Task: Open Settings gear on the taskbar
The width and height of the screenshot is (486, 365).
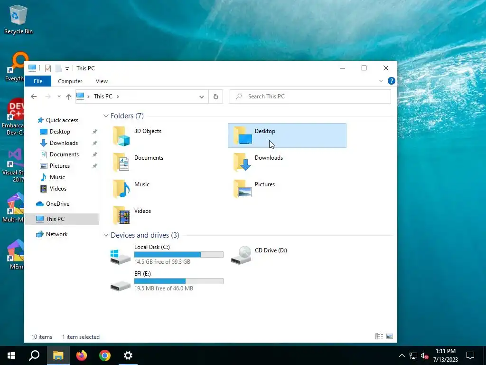Action: [128, 355]
